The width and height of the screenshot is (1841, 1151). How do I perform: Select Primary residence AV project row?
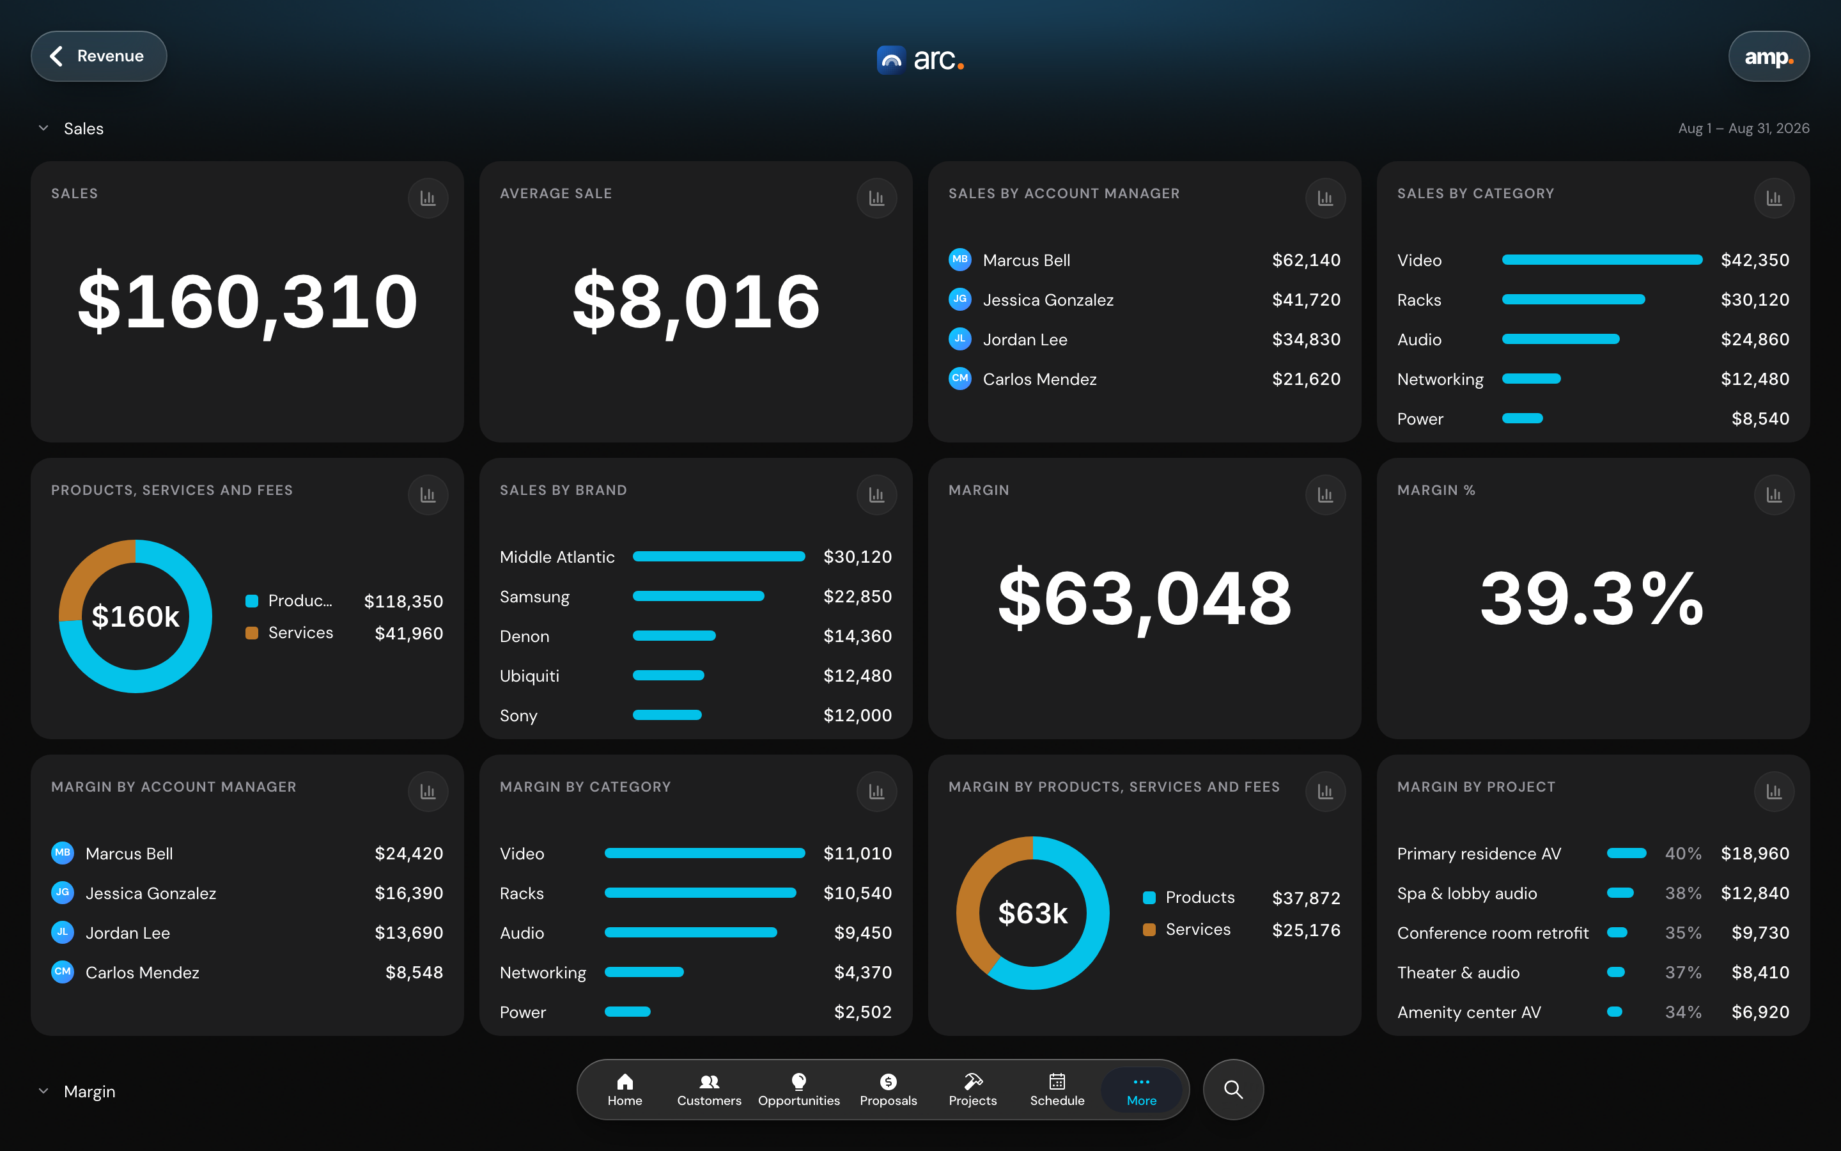pos(1593,854)
